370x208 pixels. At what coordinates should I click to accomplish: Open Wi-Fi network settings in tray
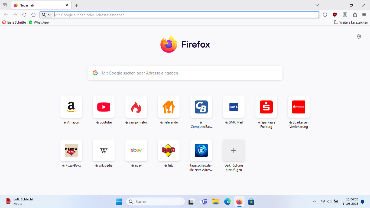click(x=323, y=201)
